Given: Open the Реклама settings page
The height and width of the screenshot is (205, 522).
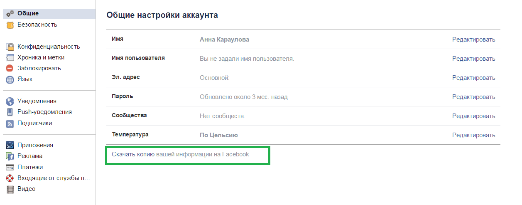Looking at the screenshot, I should [x=30, y=156].
